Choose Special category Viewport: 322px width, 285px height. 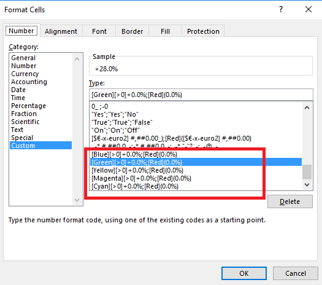click(x=41, y=138)
